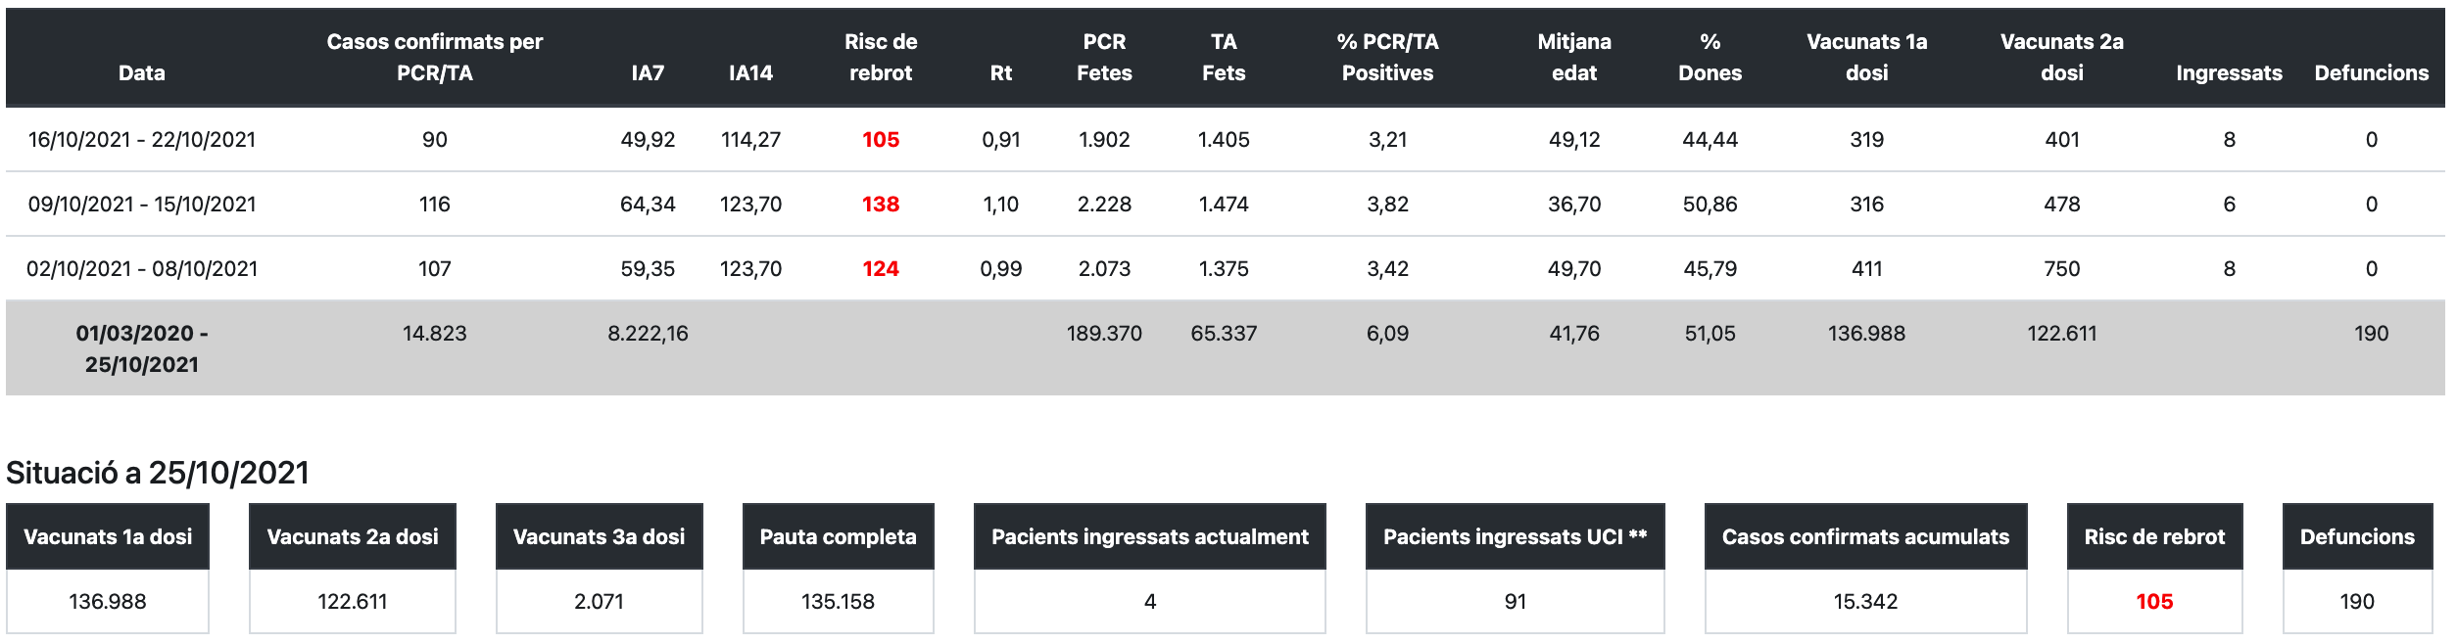Select the Pauta completa card header
The height and width of the screenshot is (644, 2457).
click(838, 536)
